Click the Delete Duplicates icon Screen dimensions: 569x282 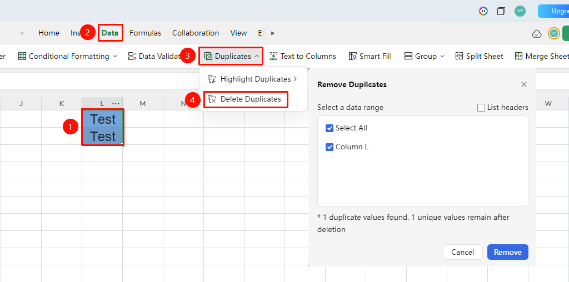point(212,99)
